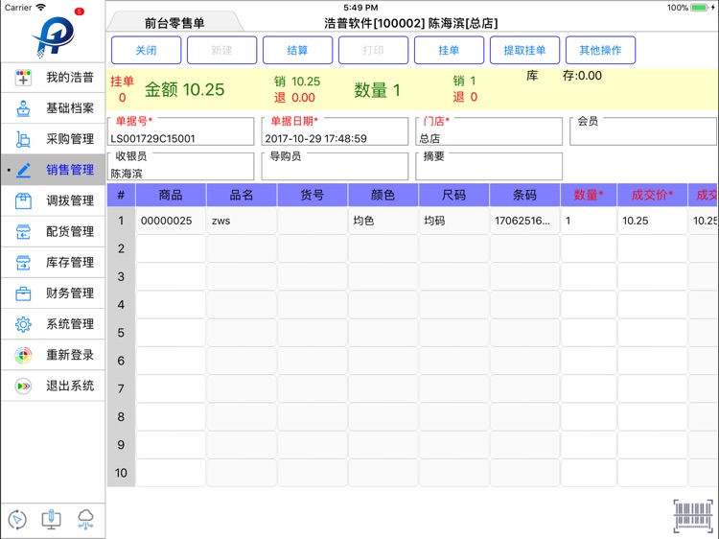Tap the 门店 field showing 总店

pos(489,132)
